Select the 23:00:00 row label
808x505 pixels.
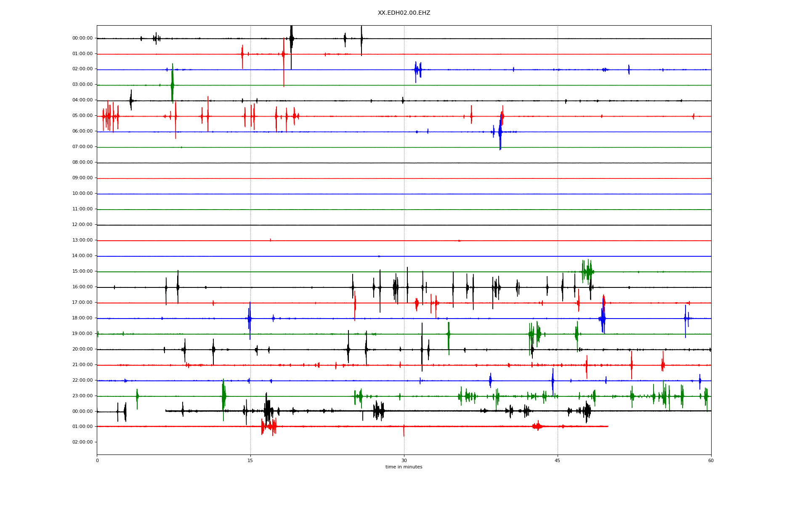click(82, 396)
